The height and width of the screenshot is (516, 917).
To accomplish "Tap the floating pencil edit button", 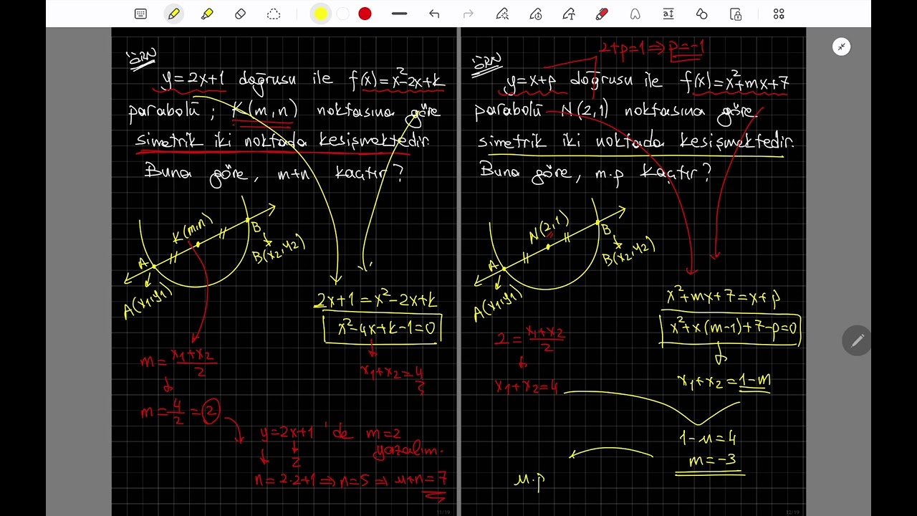I will 857,341.
